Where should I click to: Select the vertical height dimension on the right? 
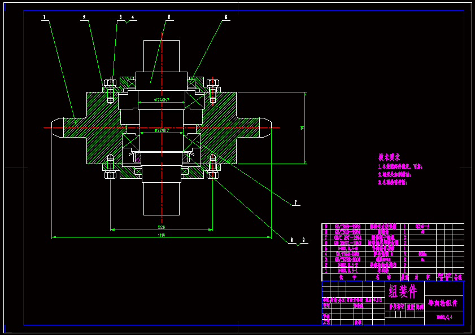[302, 128]
